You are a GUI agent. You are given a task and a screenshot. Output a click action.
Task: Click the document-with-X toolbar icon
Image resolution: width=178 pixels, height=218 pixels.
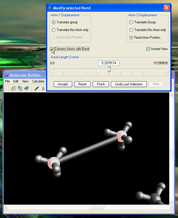[x=20, y=88]
